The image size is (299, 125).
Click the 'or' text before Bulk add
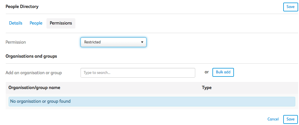coord(206,72)
